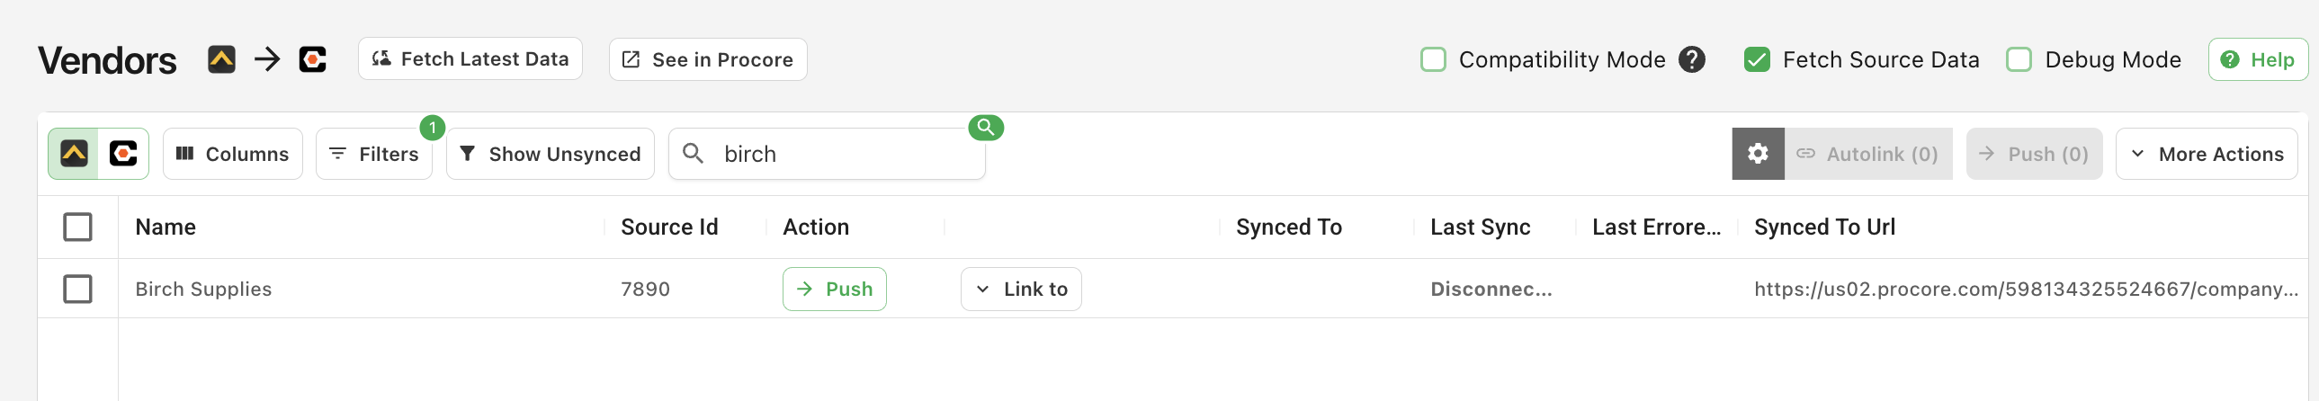This screenshot has height=401, width=2319.
Task: Enable the Compatibility Mode checkbox
Action: (1432, 59)
